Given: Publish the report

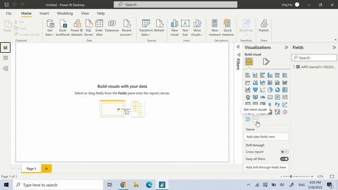Looking at the screenshot, I should [264, 26].
